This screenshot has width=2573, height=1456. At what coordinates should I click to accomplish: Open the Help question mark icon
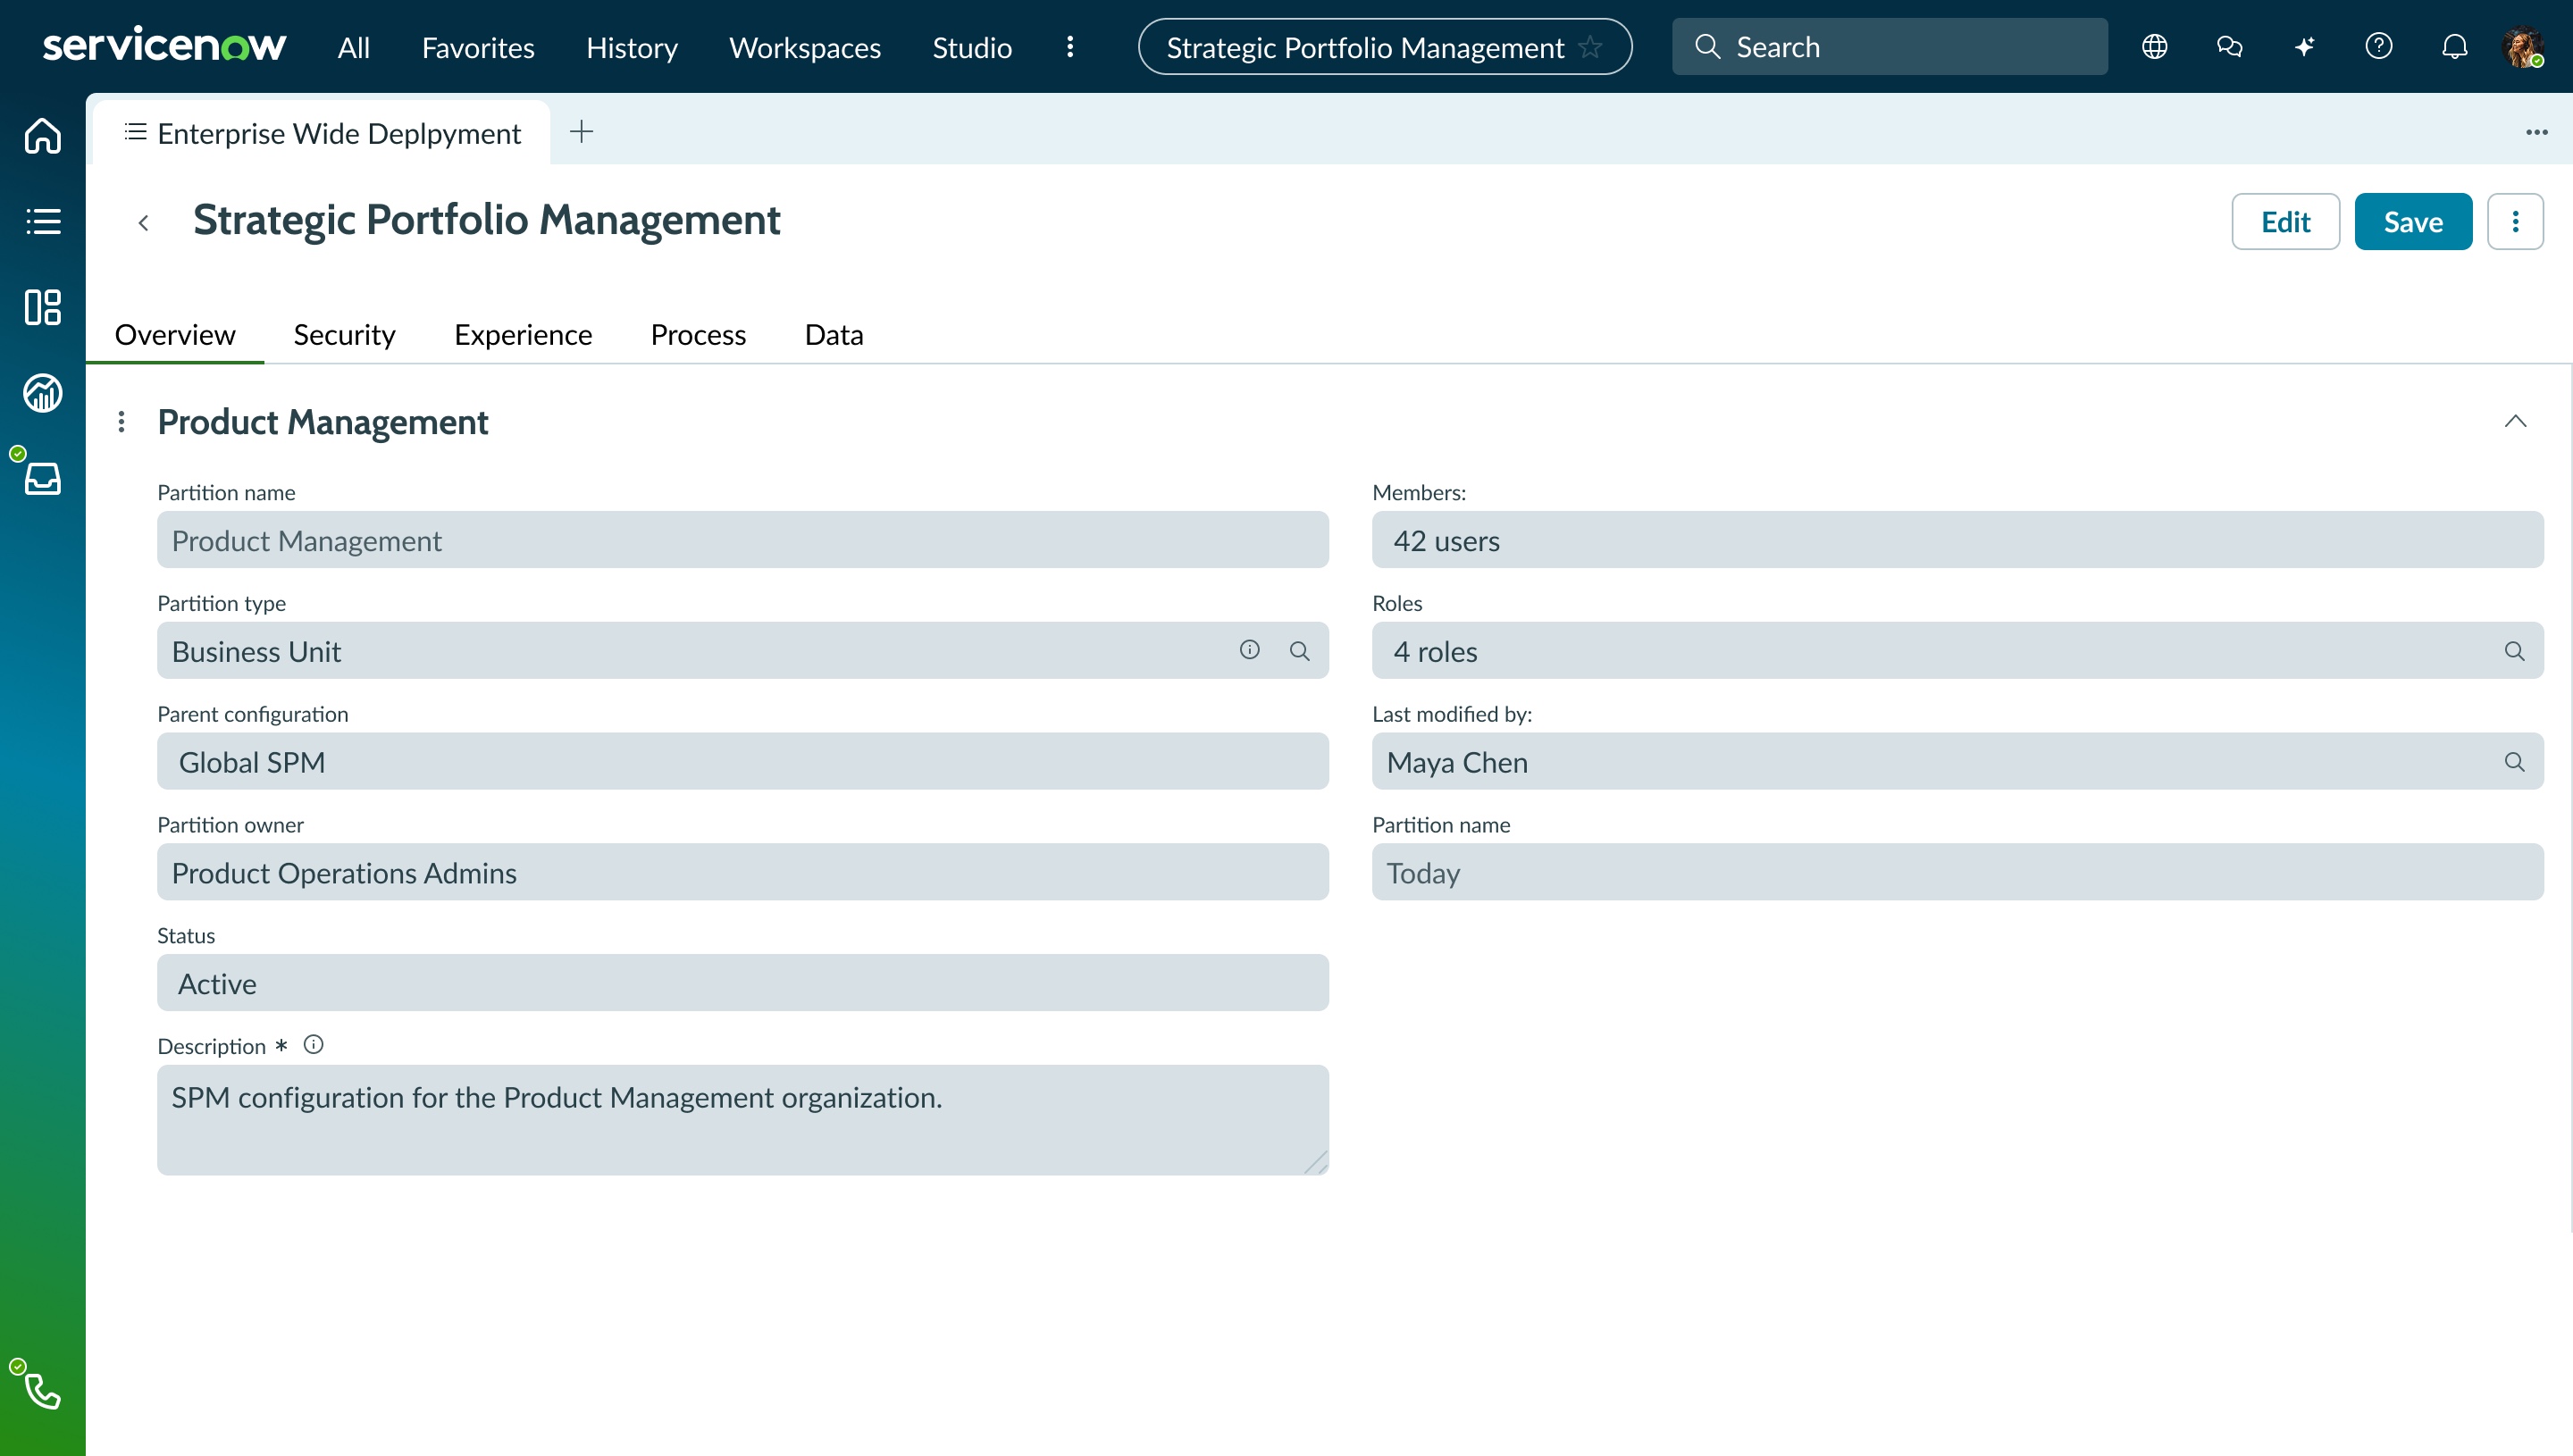pos(2379,47)
